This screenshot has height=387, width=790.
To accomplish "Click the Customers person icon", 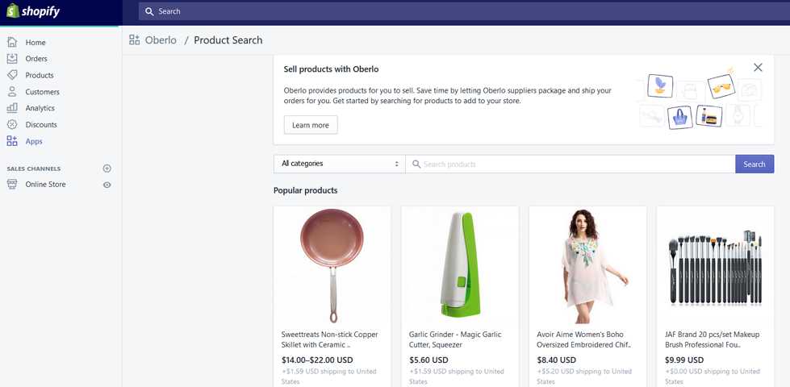I will coord(12,92).
